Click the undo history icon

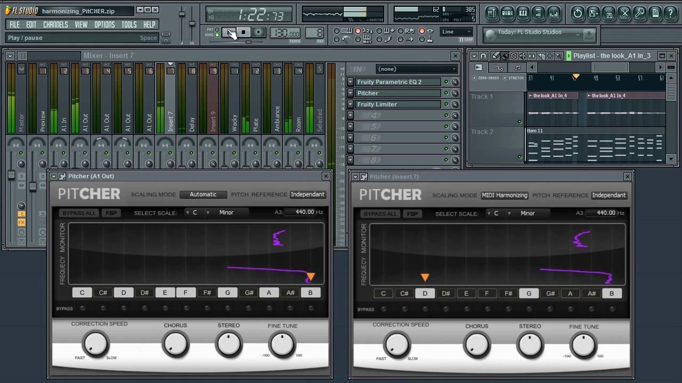coord(578,13)
